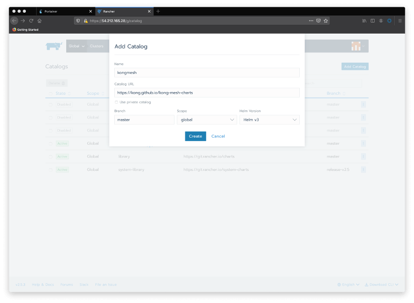Open Help & Docs footer link

(43, 285)
